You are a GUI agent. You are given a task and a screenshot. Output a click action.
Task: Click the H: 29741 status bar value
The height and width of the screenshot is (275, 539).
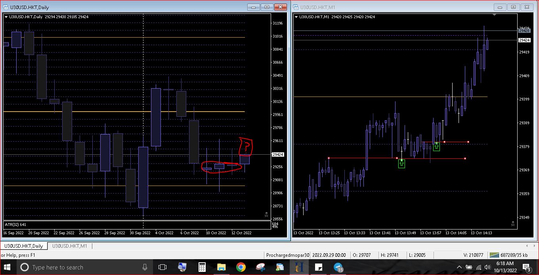(x=390, y=255)
